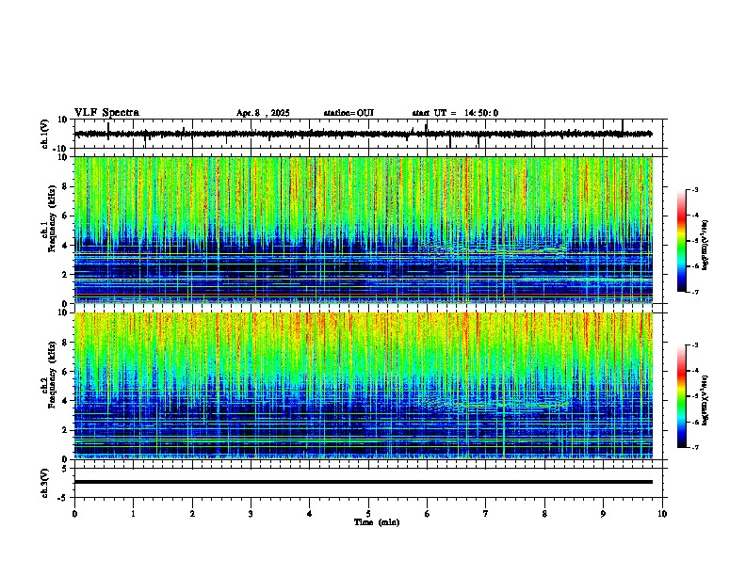
Task: Click the 'ch.3(V)' axis label
Action: 45,483
